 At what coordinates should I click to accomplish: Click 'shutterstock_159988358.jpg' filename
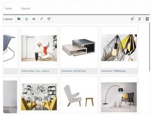(114, 71)
